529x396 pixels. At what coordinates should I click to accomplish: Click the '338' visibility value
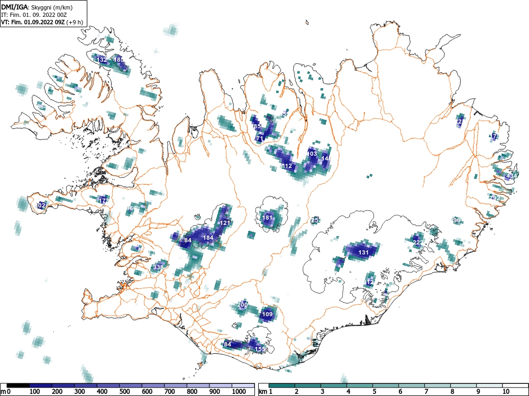click(158, 267)
